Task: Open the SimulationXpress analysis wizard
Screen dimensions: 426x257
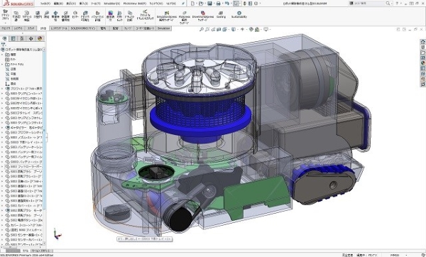Action: [x=167, y=16]
